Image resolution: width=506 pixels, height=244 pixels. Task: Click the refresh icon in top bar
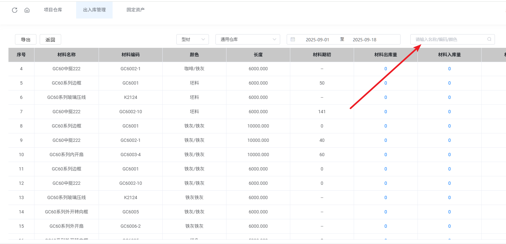point(14,10)
